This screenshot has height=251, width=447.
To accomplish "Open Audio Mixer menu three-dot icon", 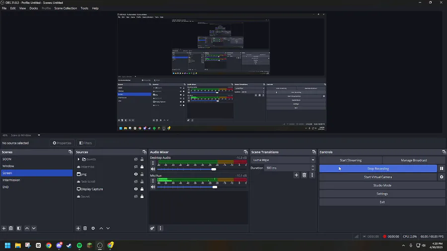I will coord(160,228).
